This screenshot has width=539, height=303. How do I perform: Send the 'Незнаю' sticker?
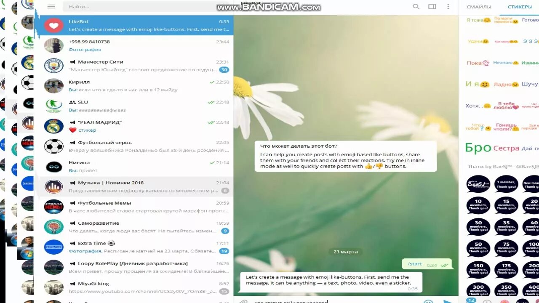click(x=506, y=63)
